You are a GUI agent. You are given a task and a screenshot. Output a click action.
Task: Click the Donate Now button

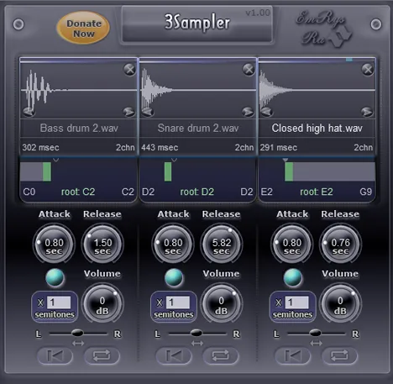click(83, 29)
